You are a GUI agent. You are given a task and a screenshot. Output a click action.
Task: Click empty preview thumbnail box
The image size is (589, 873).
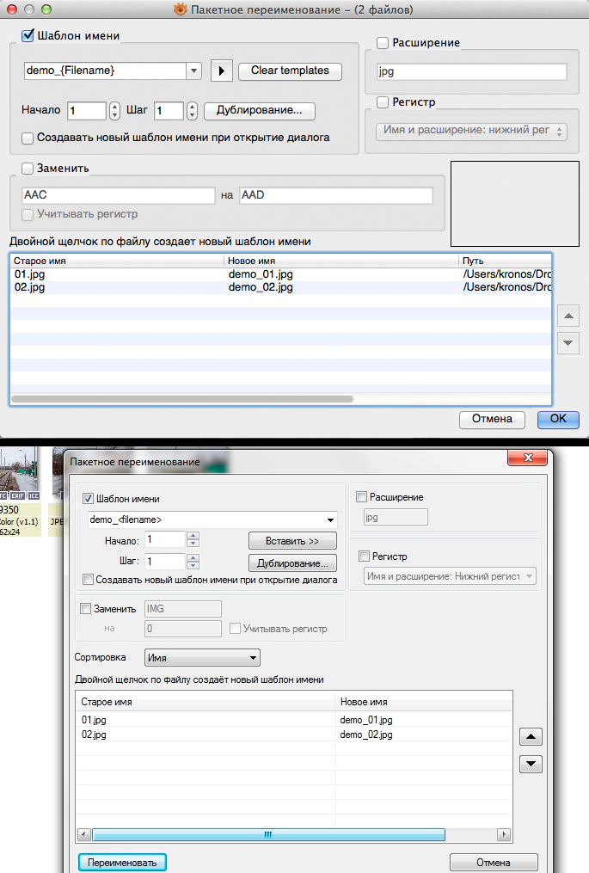click(x=515, y=204)
